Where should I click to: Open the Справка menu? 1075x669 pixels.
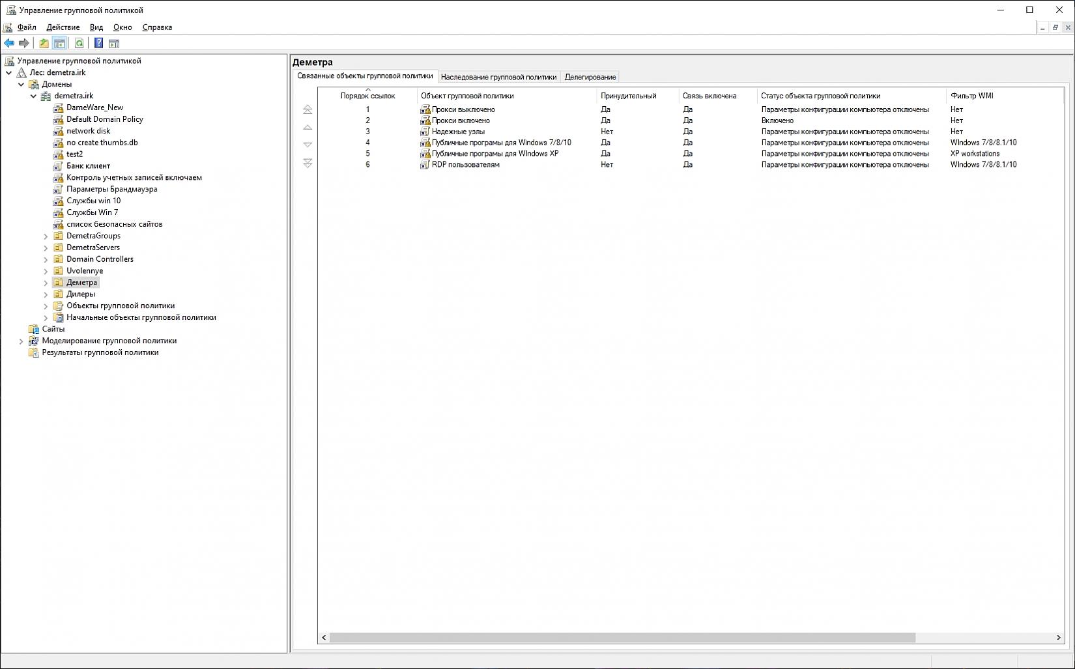click(157, 27)
